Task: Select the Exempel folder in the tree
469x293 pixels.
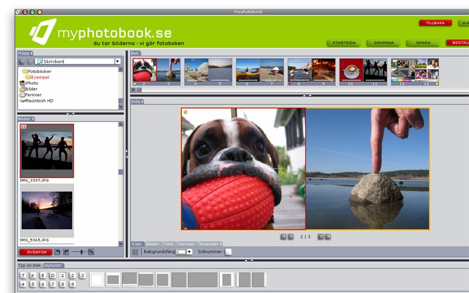Action: click(x=40, y=77)
